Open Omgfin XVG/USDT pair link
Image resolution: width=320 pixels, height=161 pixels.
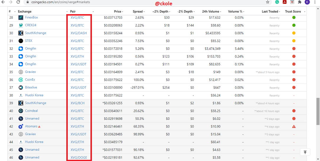[78, 64]
